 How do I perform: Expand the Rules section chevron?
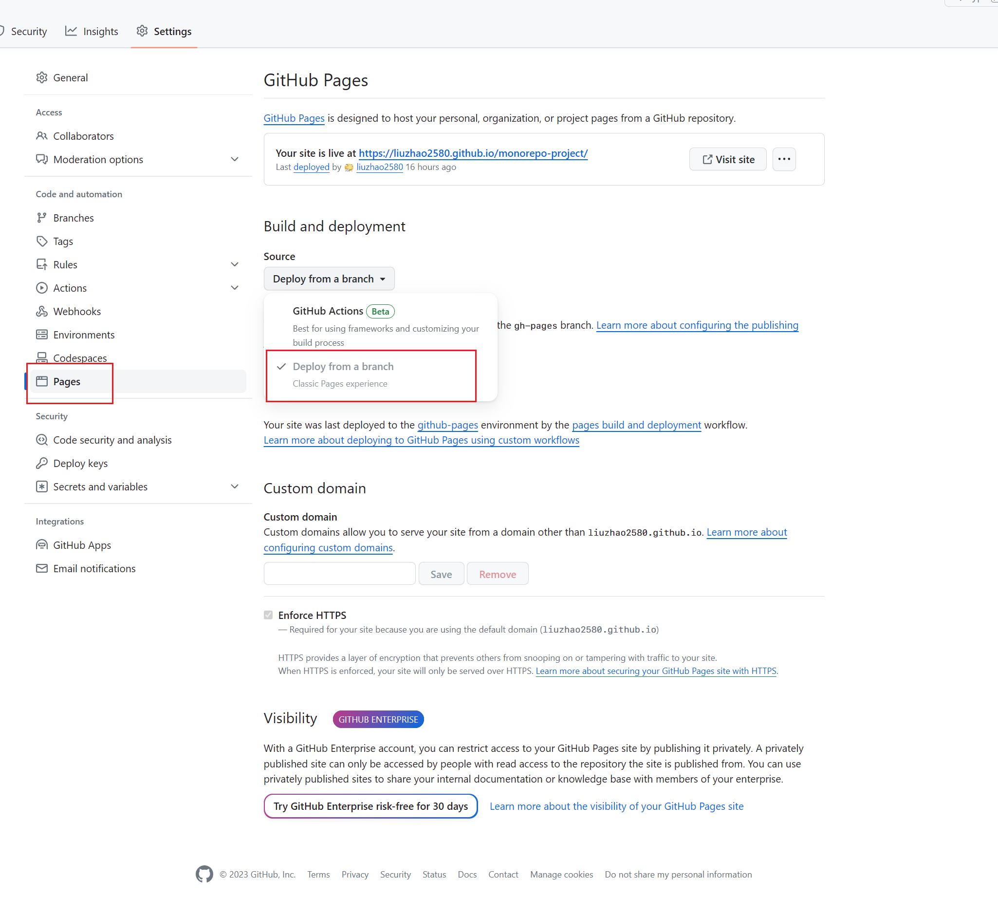(235, 264)
